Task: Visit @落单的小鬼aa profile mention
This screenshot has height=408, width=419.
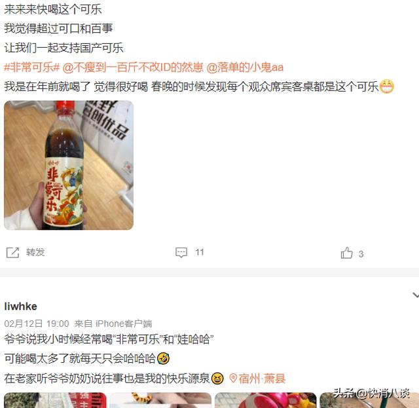Action: tap(245, 67)
